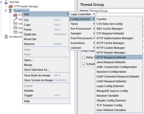The width and height of the screenshot is (144, 114).
Task: Enable the Scheduler checkbox
Action: (x=84, y=64)
